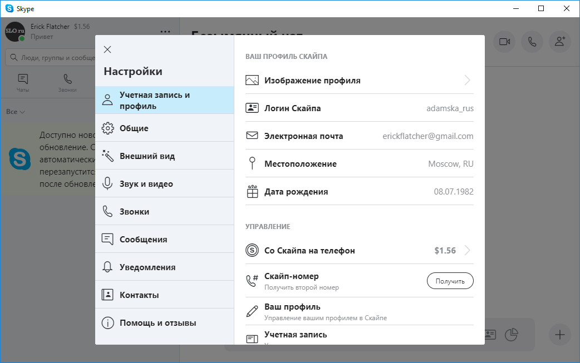Click the envelope icon by Электронная почта
Image resolution: width=580 pixels, height=363 pixels.
[252, 136]
